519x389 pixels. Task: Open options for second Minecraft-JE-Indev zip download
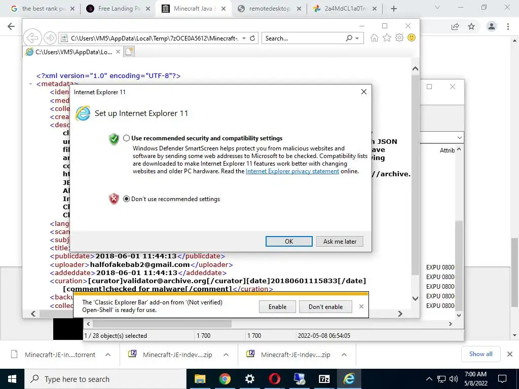344,355
